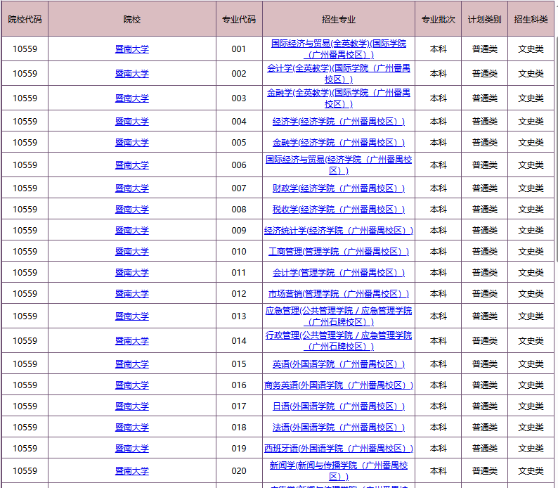Open 暨南大学 link in row 013
The width and height of the screenshot is (558, 488).
(131, 316)
